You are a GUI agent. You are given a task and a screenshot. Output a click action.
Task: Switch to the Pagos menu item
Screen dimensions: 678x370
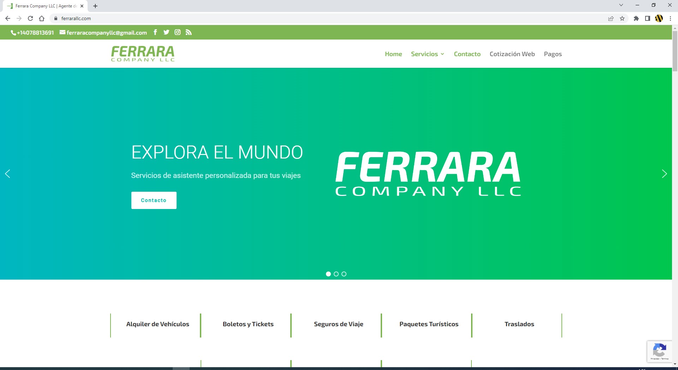pos(553,54)
